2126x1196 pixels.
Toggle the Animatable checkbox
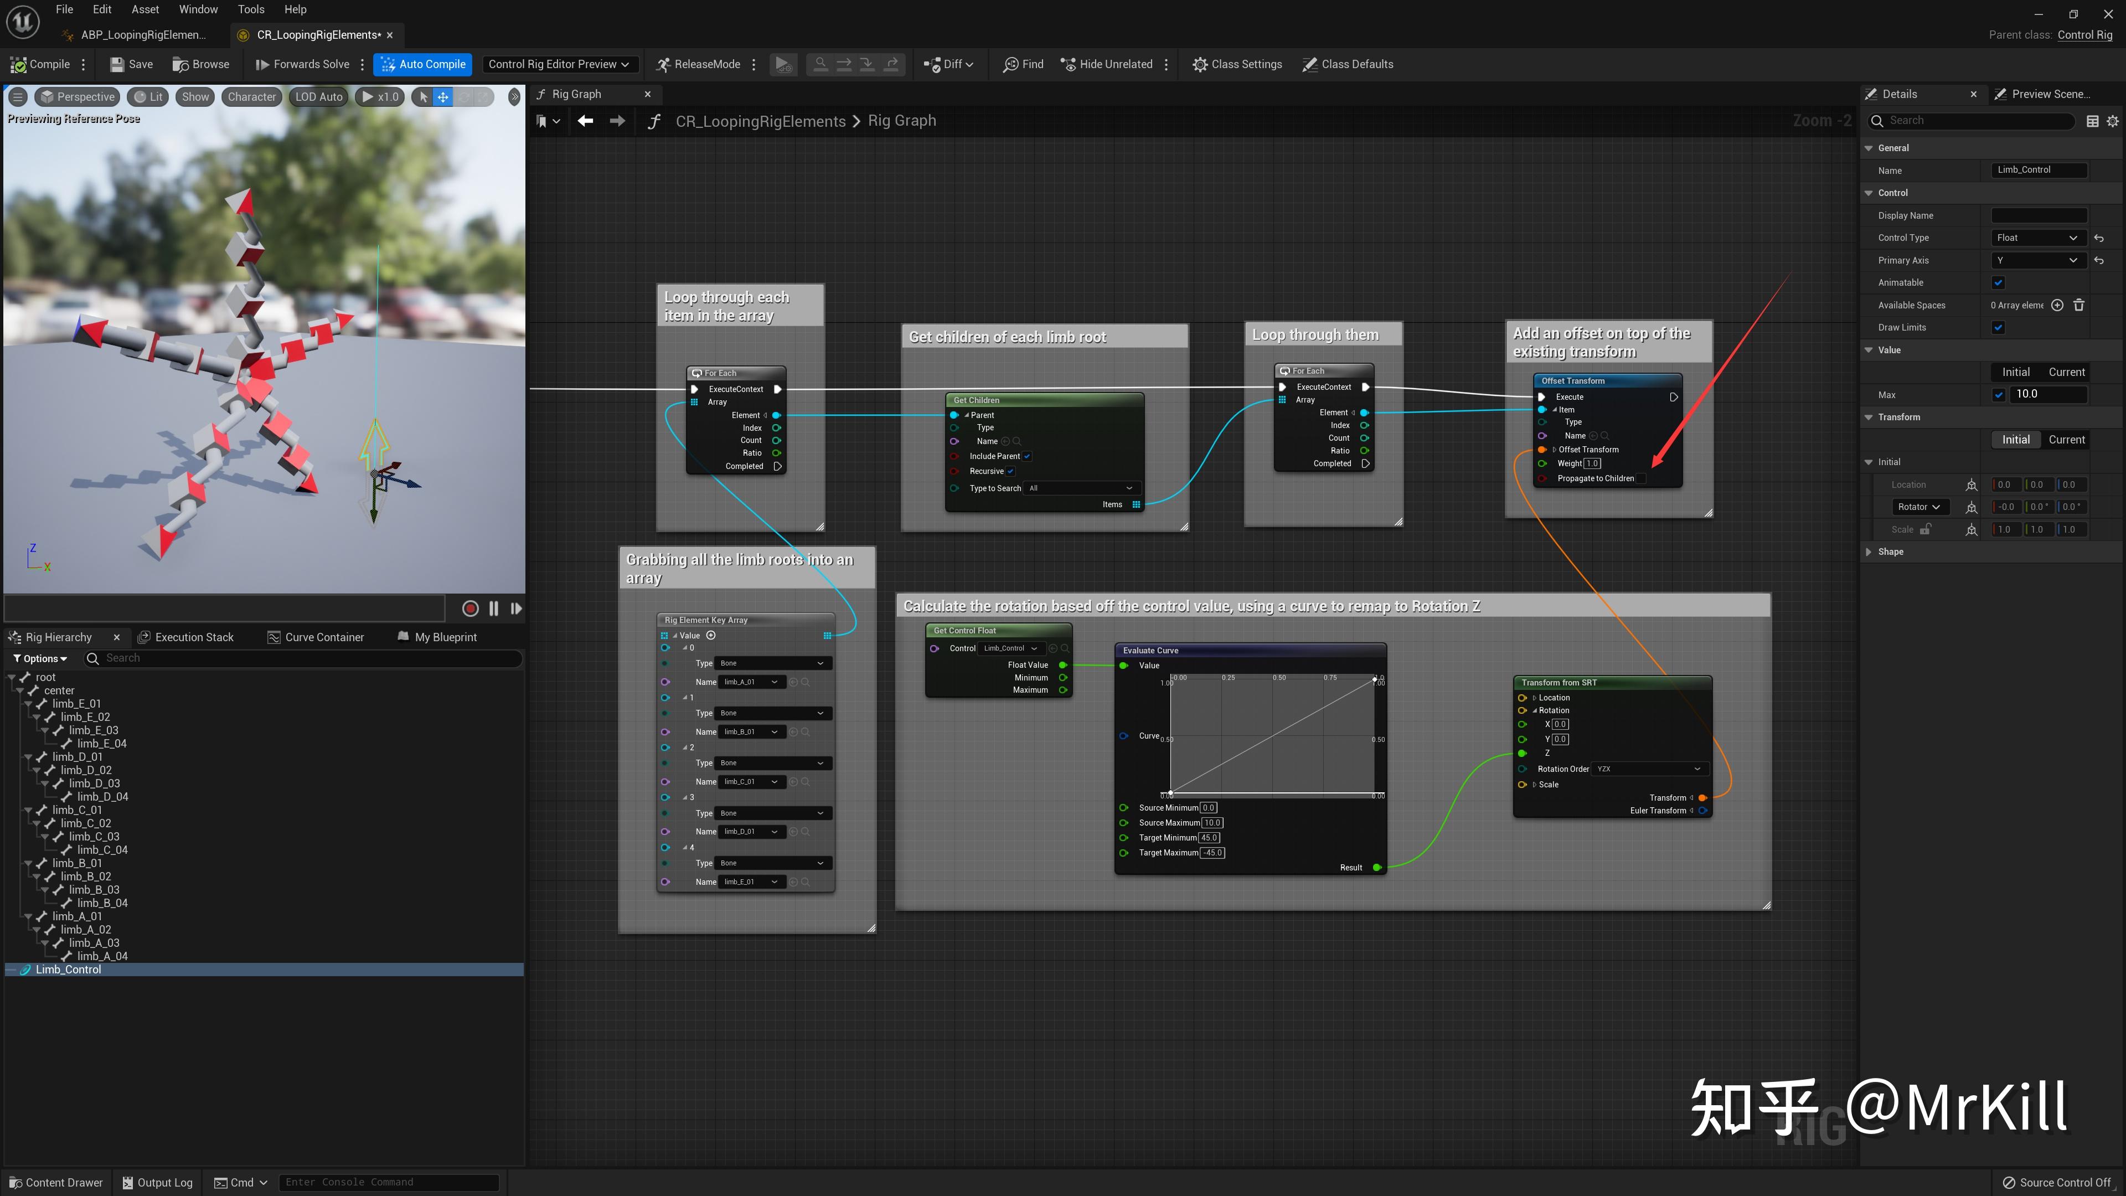click(1998, 282)
